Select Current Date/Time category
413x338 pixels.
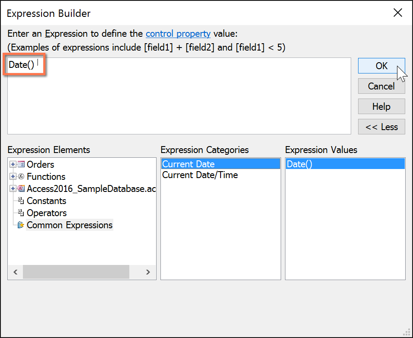200,175
